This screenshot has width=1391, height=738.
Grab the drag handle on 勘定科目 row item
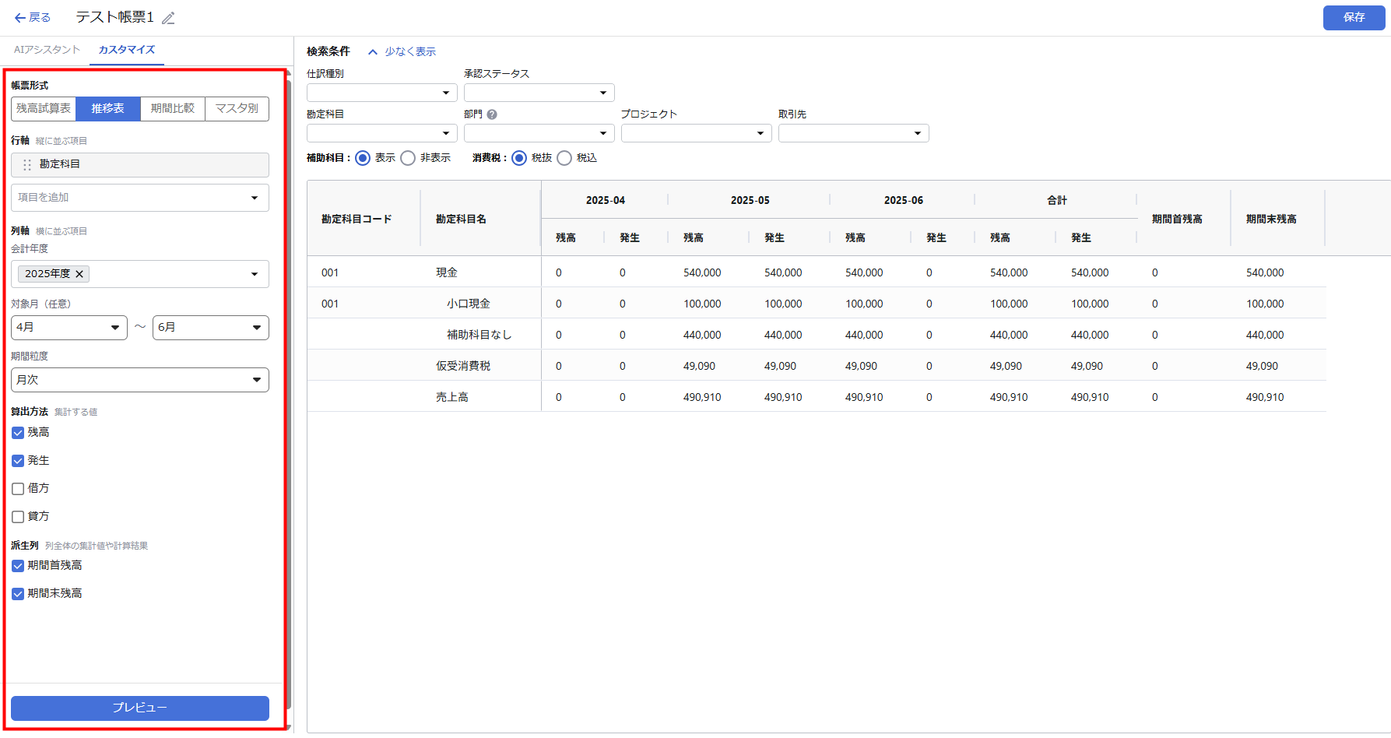pos(27,165)
